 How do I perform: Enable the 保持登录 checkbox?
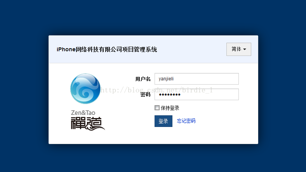(157, 108)
